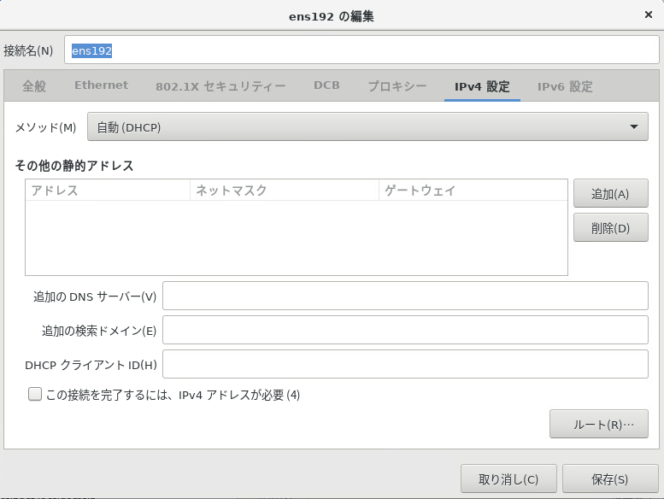664x499 pixels.
Task: Switch to the IPv6 設定 tab
Action: tap(565, 87)
